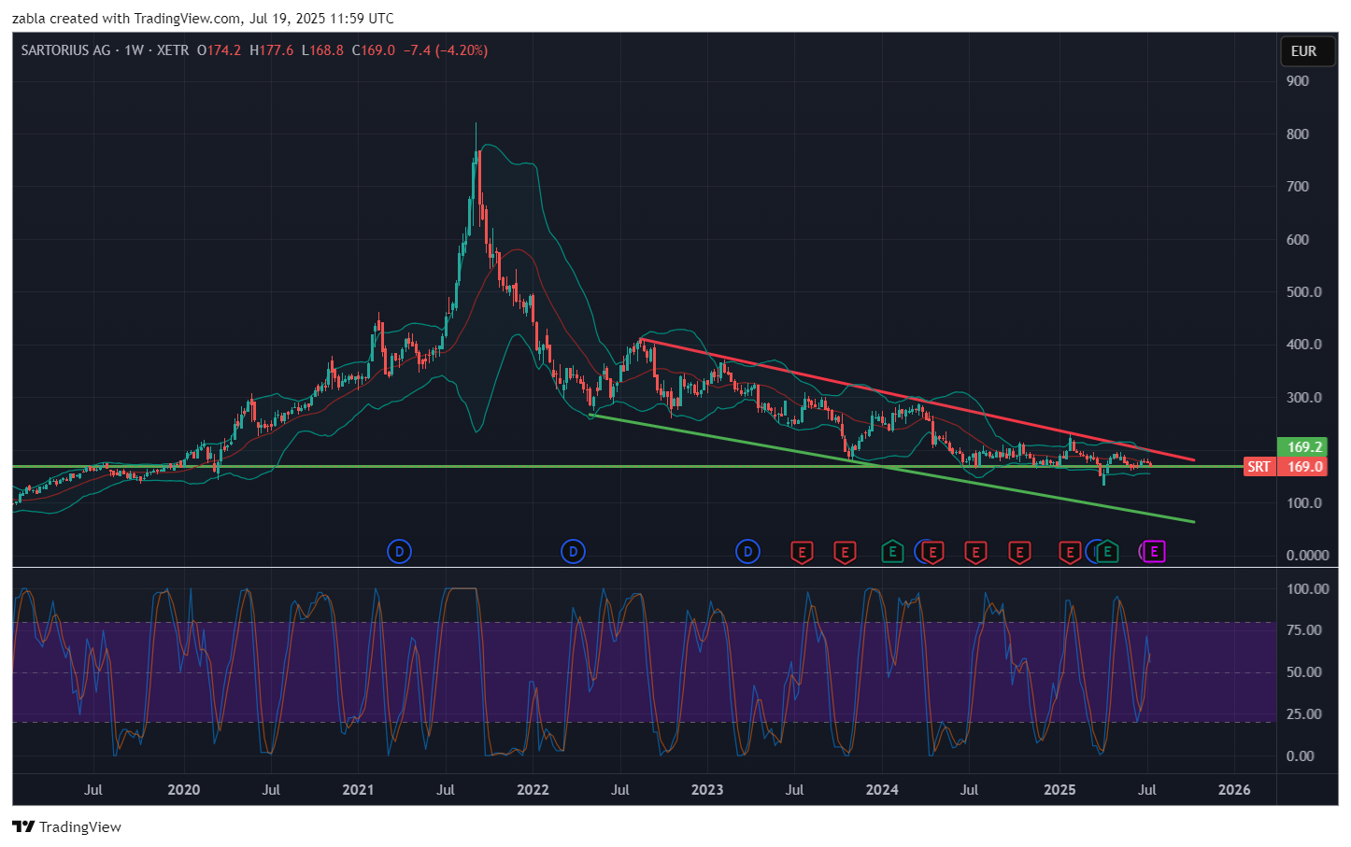Click the 300.0 price axis label
1351x847 pixels.
(1304, 398)
